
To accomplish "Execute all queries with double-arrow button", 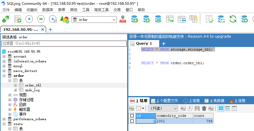I will click(x=41, y=19).
